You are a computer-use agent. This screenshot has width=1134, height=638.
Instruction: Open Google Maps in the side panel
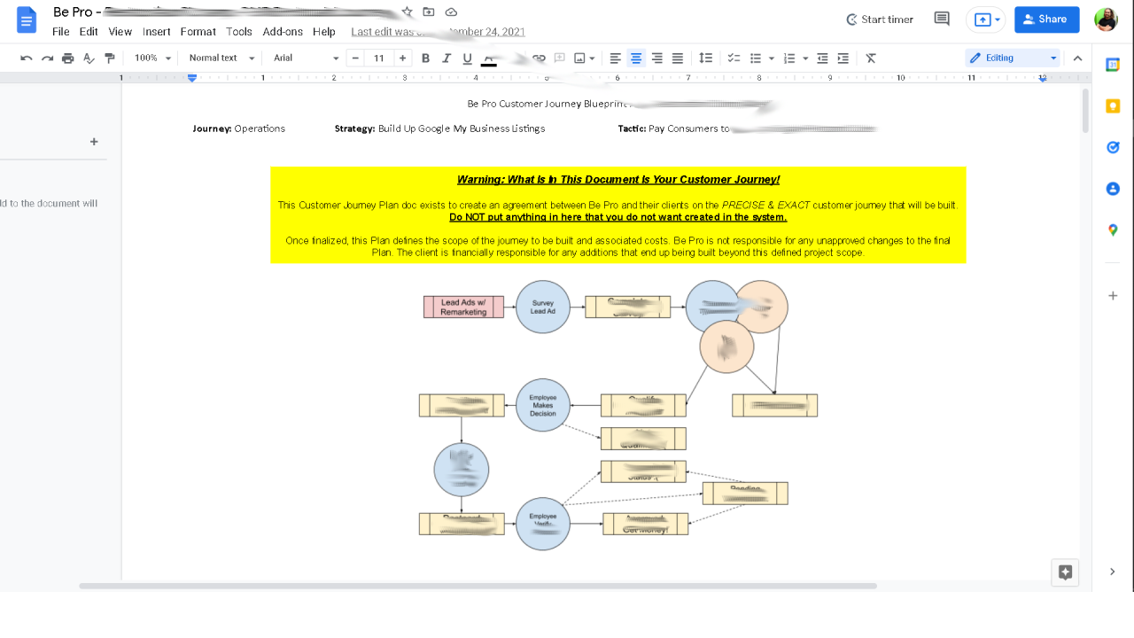click(x=1113, y=230)
